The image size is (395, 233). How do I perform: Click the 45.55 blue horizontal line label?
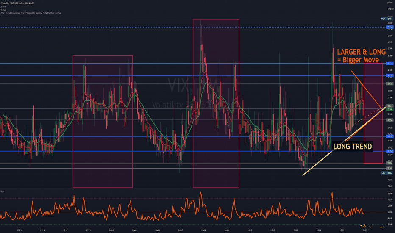click(x=390, y=64)
